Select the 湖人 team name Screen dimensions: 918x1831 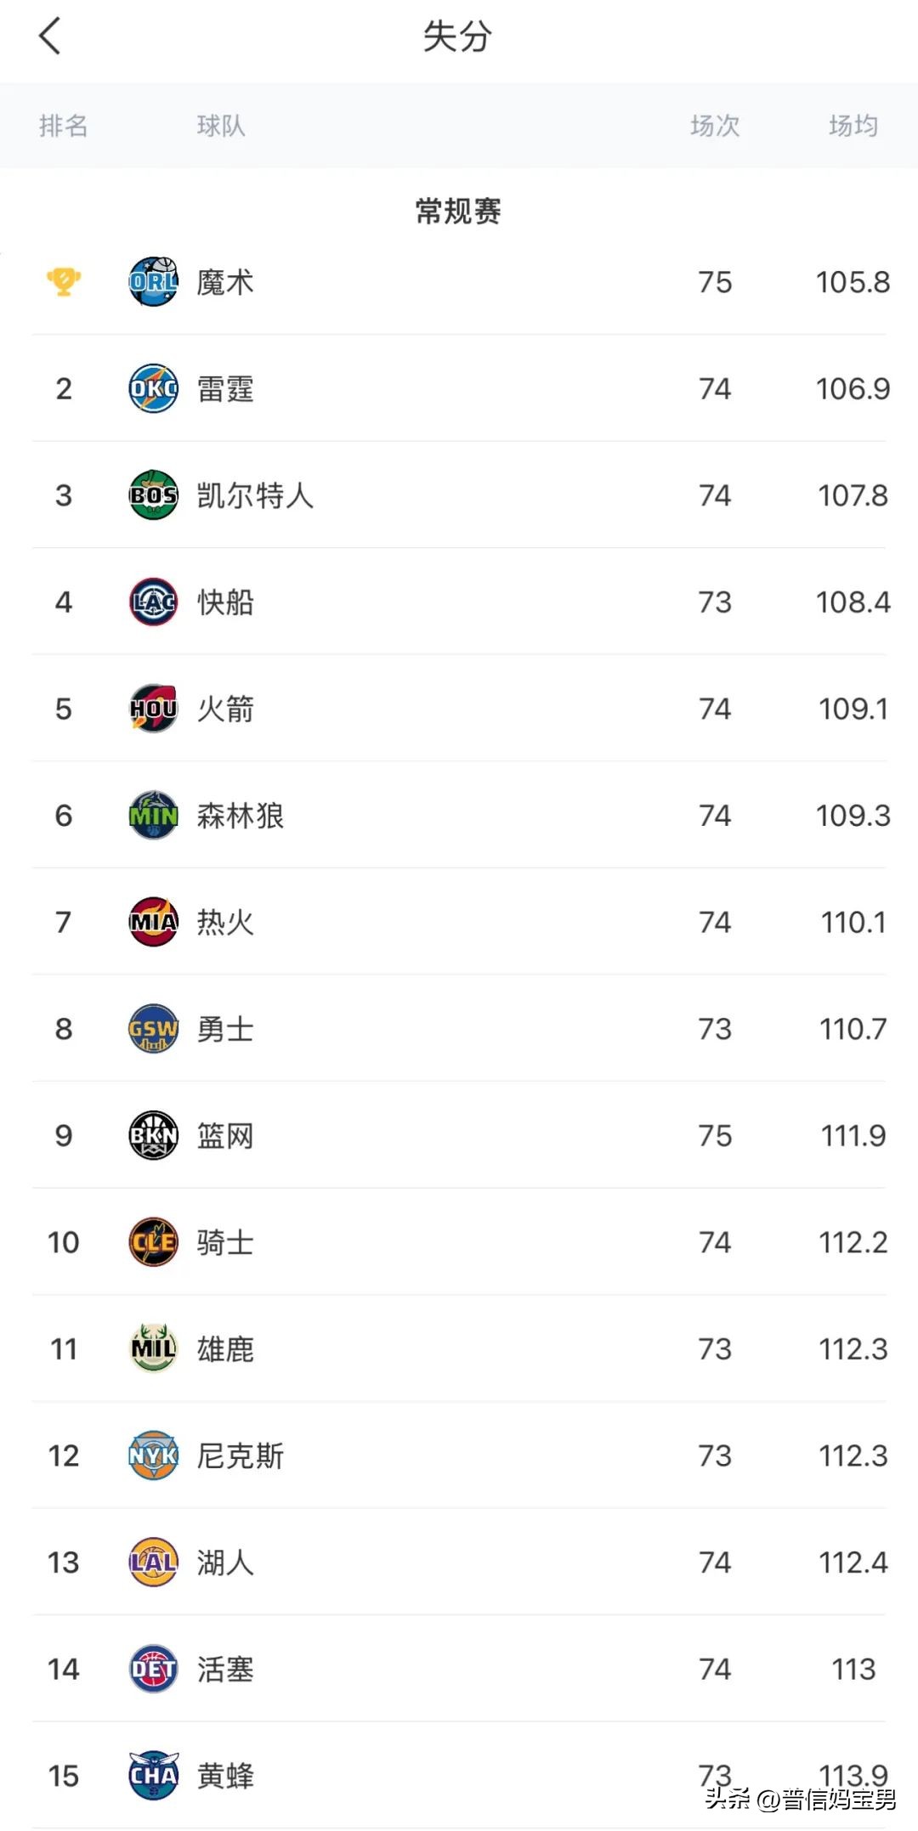[x=225, y=1563]
